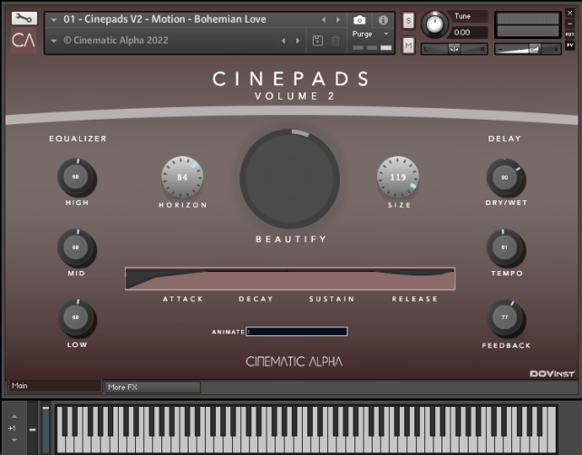Click the DOVINST logo
The height and width of the screenshot is (455, 582).
coord(552,373)
